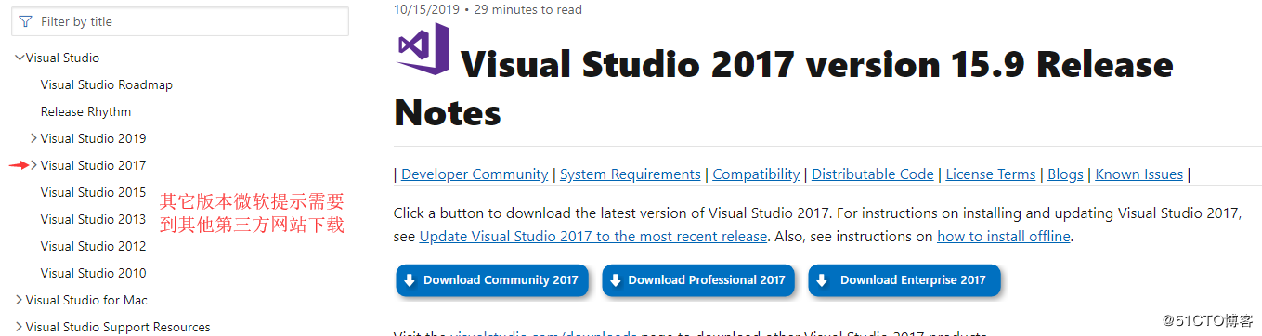Open the Known Issues link

(x=1139, y=174)
